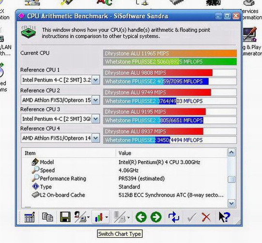The image size is (262, 243).
Task: Click the L2 On-board Cache chip icon
Action: point(35,195)
